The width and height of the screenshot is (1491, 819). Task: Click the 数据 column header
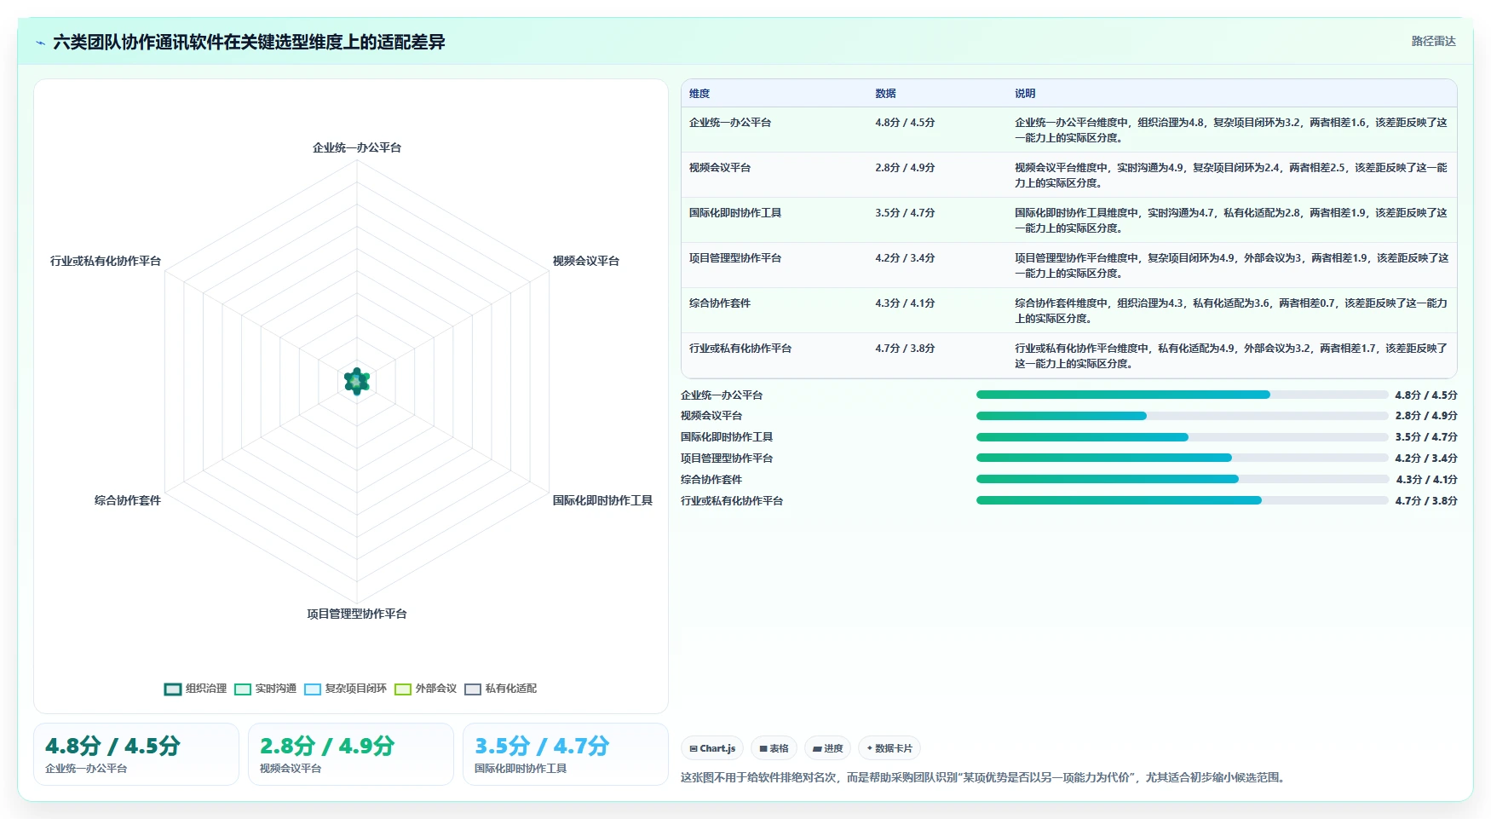point(885,94)
